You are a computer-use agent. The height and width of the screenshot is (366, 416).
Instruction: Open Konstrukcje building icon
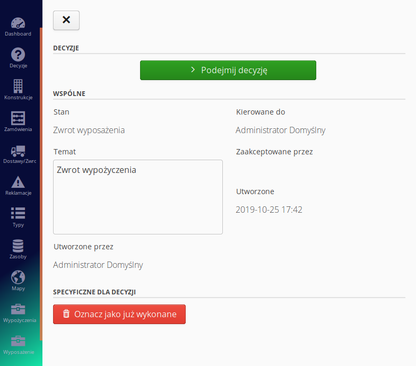[x=18, y=86]
